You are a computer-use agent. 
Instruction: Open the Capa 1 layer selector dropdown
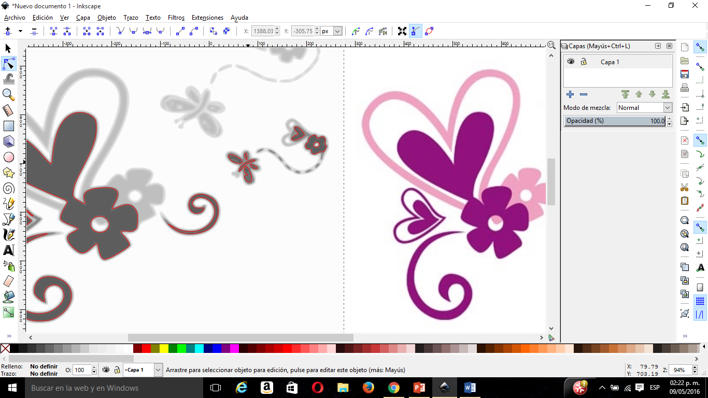coord(158,370)
